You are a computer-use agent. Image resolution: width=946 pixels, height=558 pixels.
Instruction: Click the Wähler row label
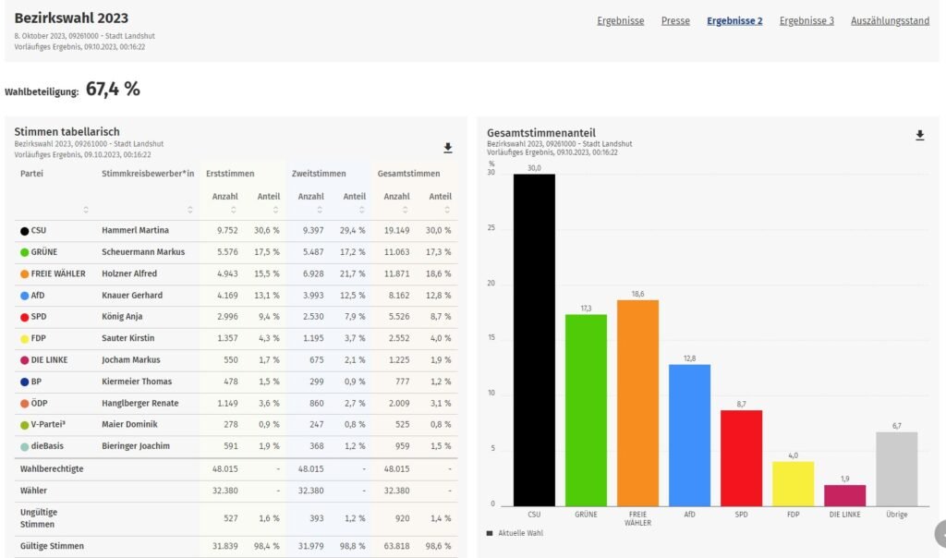coord(33,491)
